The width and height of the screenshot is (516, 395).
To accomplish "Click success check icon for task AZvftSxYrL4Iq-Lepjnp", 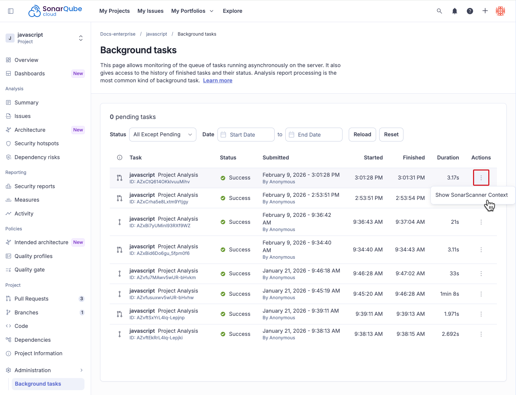I will (223, 314).
